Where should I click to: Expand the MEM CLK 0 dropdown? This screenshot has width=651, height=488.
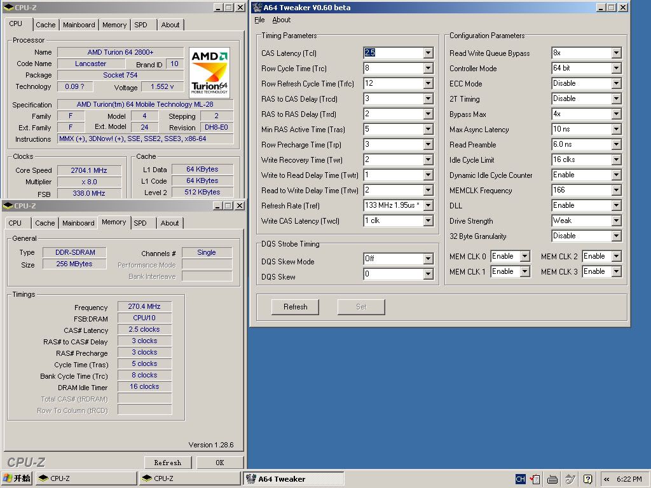pyautogui.click(x=524, y=257)
